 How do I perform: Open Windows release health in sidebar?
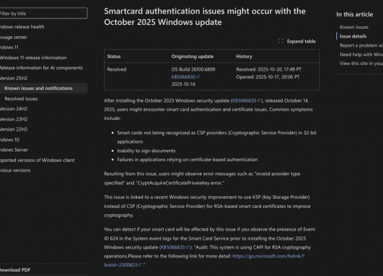click(x=22, y=27)
